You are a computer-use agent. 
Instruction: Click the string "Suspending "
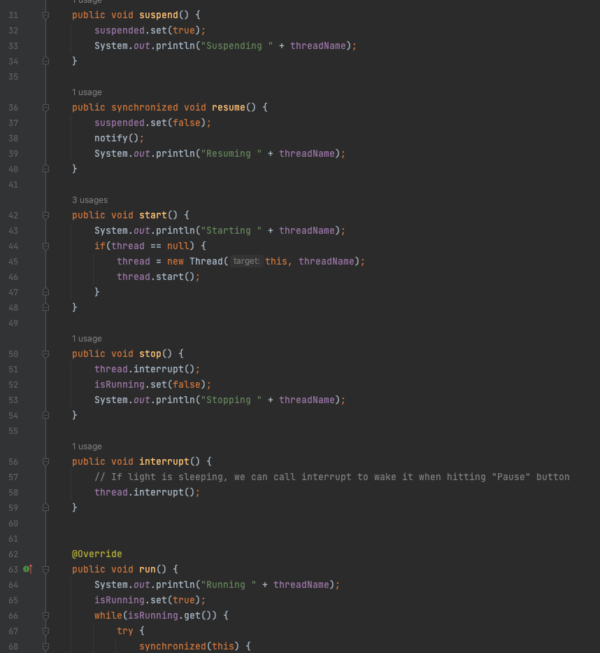pyautogui.click(x=237, y=45)
